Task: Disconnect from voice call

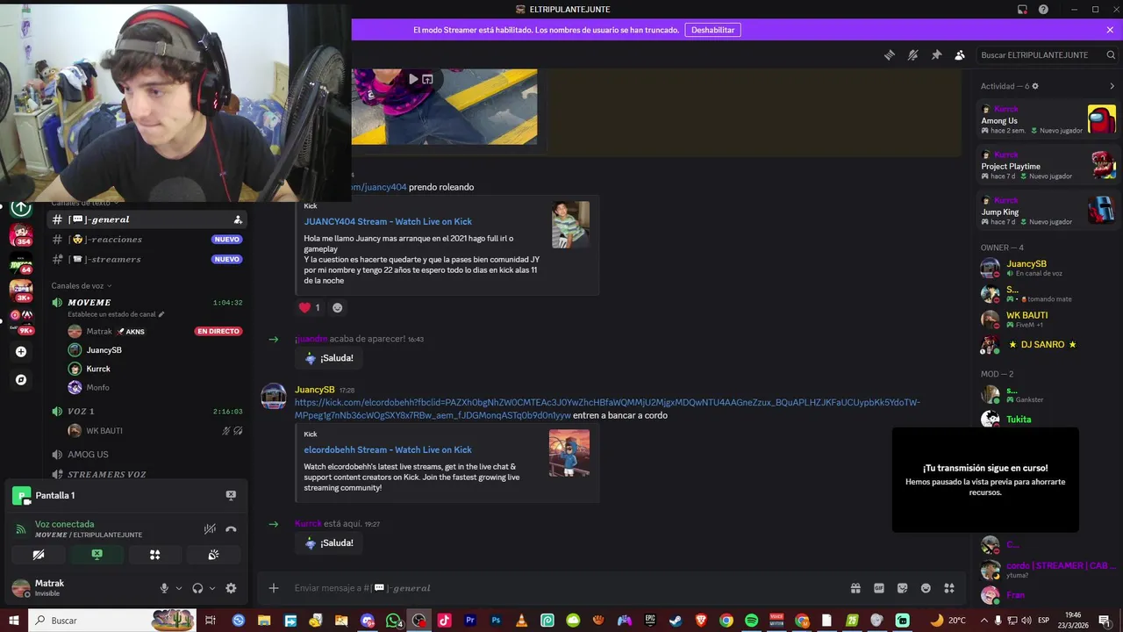Action: (x=231, y=529)
